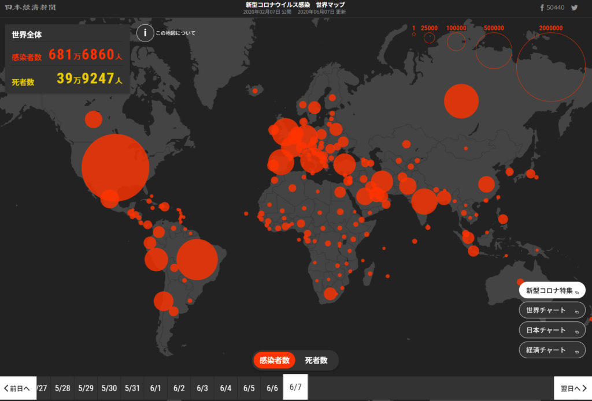The height and width of the screenshot is (401, 592).
Task: Open the Facebook share icon
Action: (542, 8)
